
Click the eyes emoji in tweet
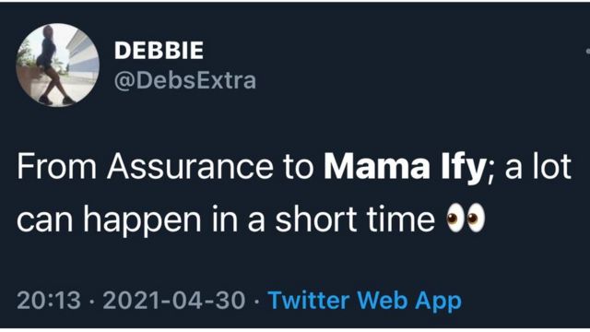click(466, 218)
